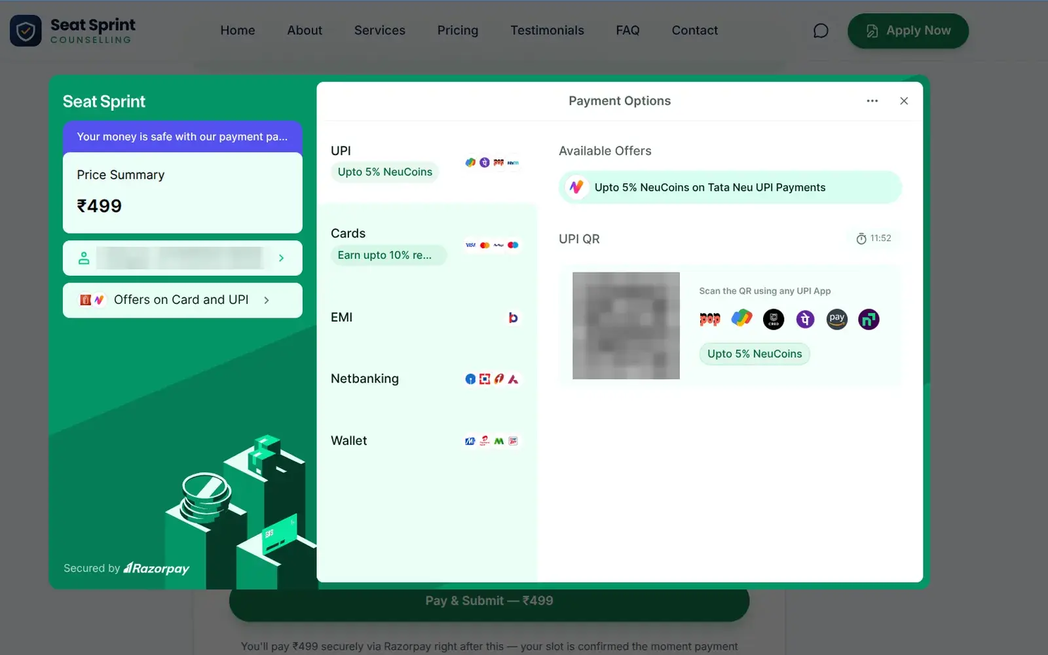Expand Offers on Card and UPI

click(x=183, y=300)
